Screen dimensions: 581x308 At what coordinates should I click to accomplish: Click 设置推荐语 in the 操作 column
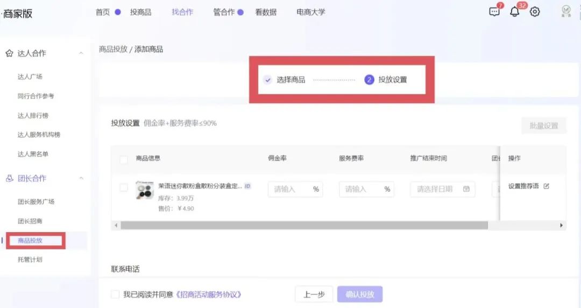[x=523, y=186]
